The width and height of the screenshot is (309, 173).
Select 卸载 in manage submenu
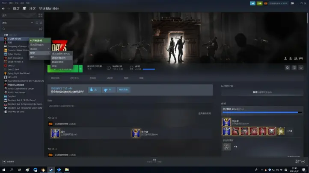tap(62, 66)
